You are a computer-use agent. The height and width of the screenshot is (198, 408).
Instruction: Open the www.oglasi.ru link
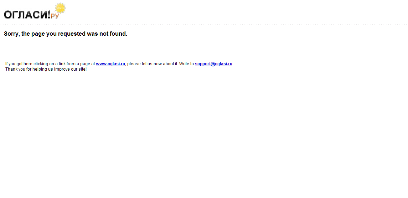coord(110,64)
